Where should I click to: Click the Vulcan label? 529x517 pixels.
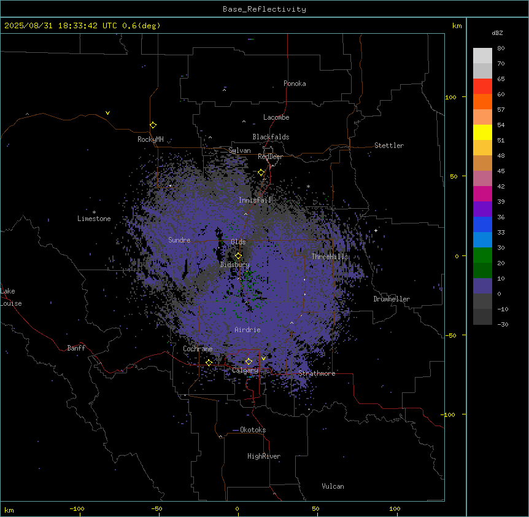333,486
